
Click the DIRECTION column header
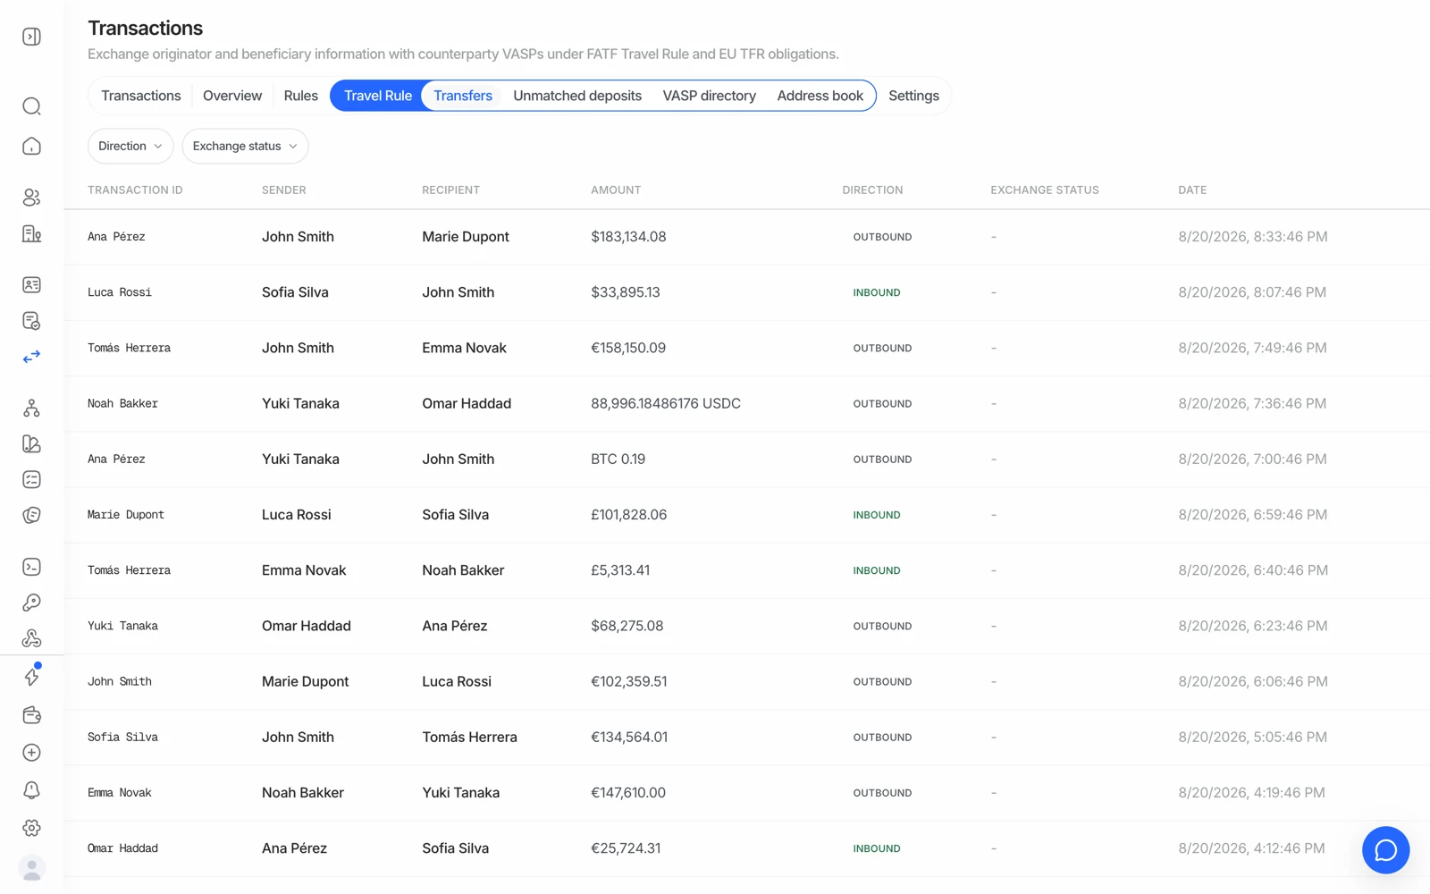pyautogui.click(x=872, y=190)
